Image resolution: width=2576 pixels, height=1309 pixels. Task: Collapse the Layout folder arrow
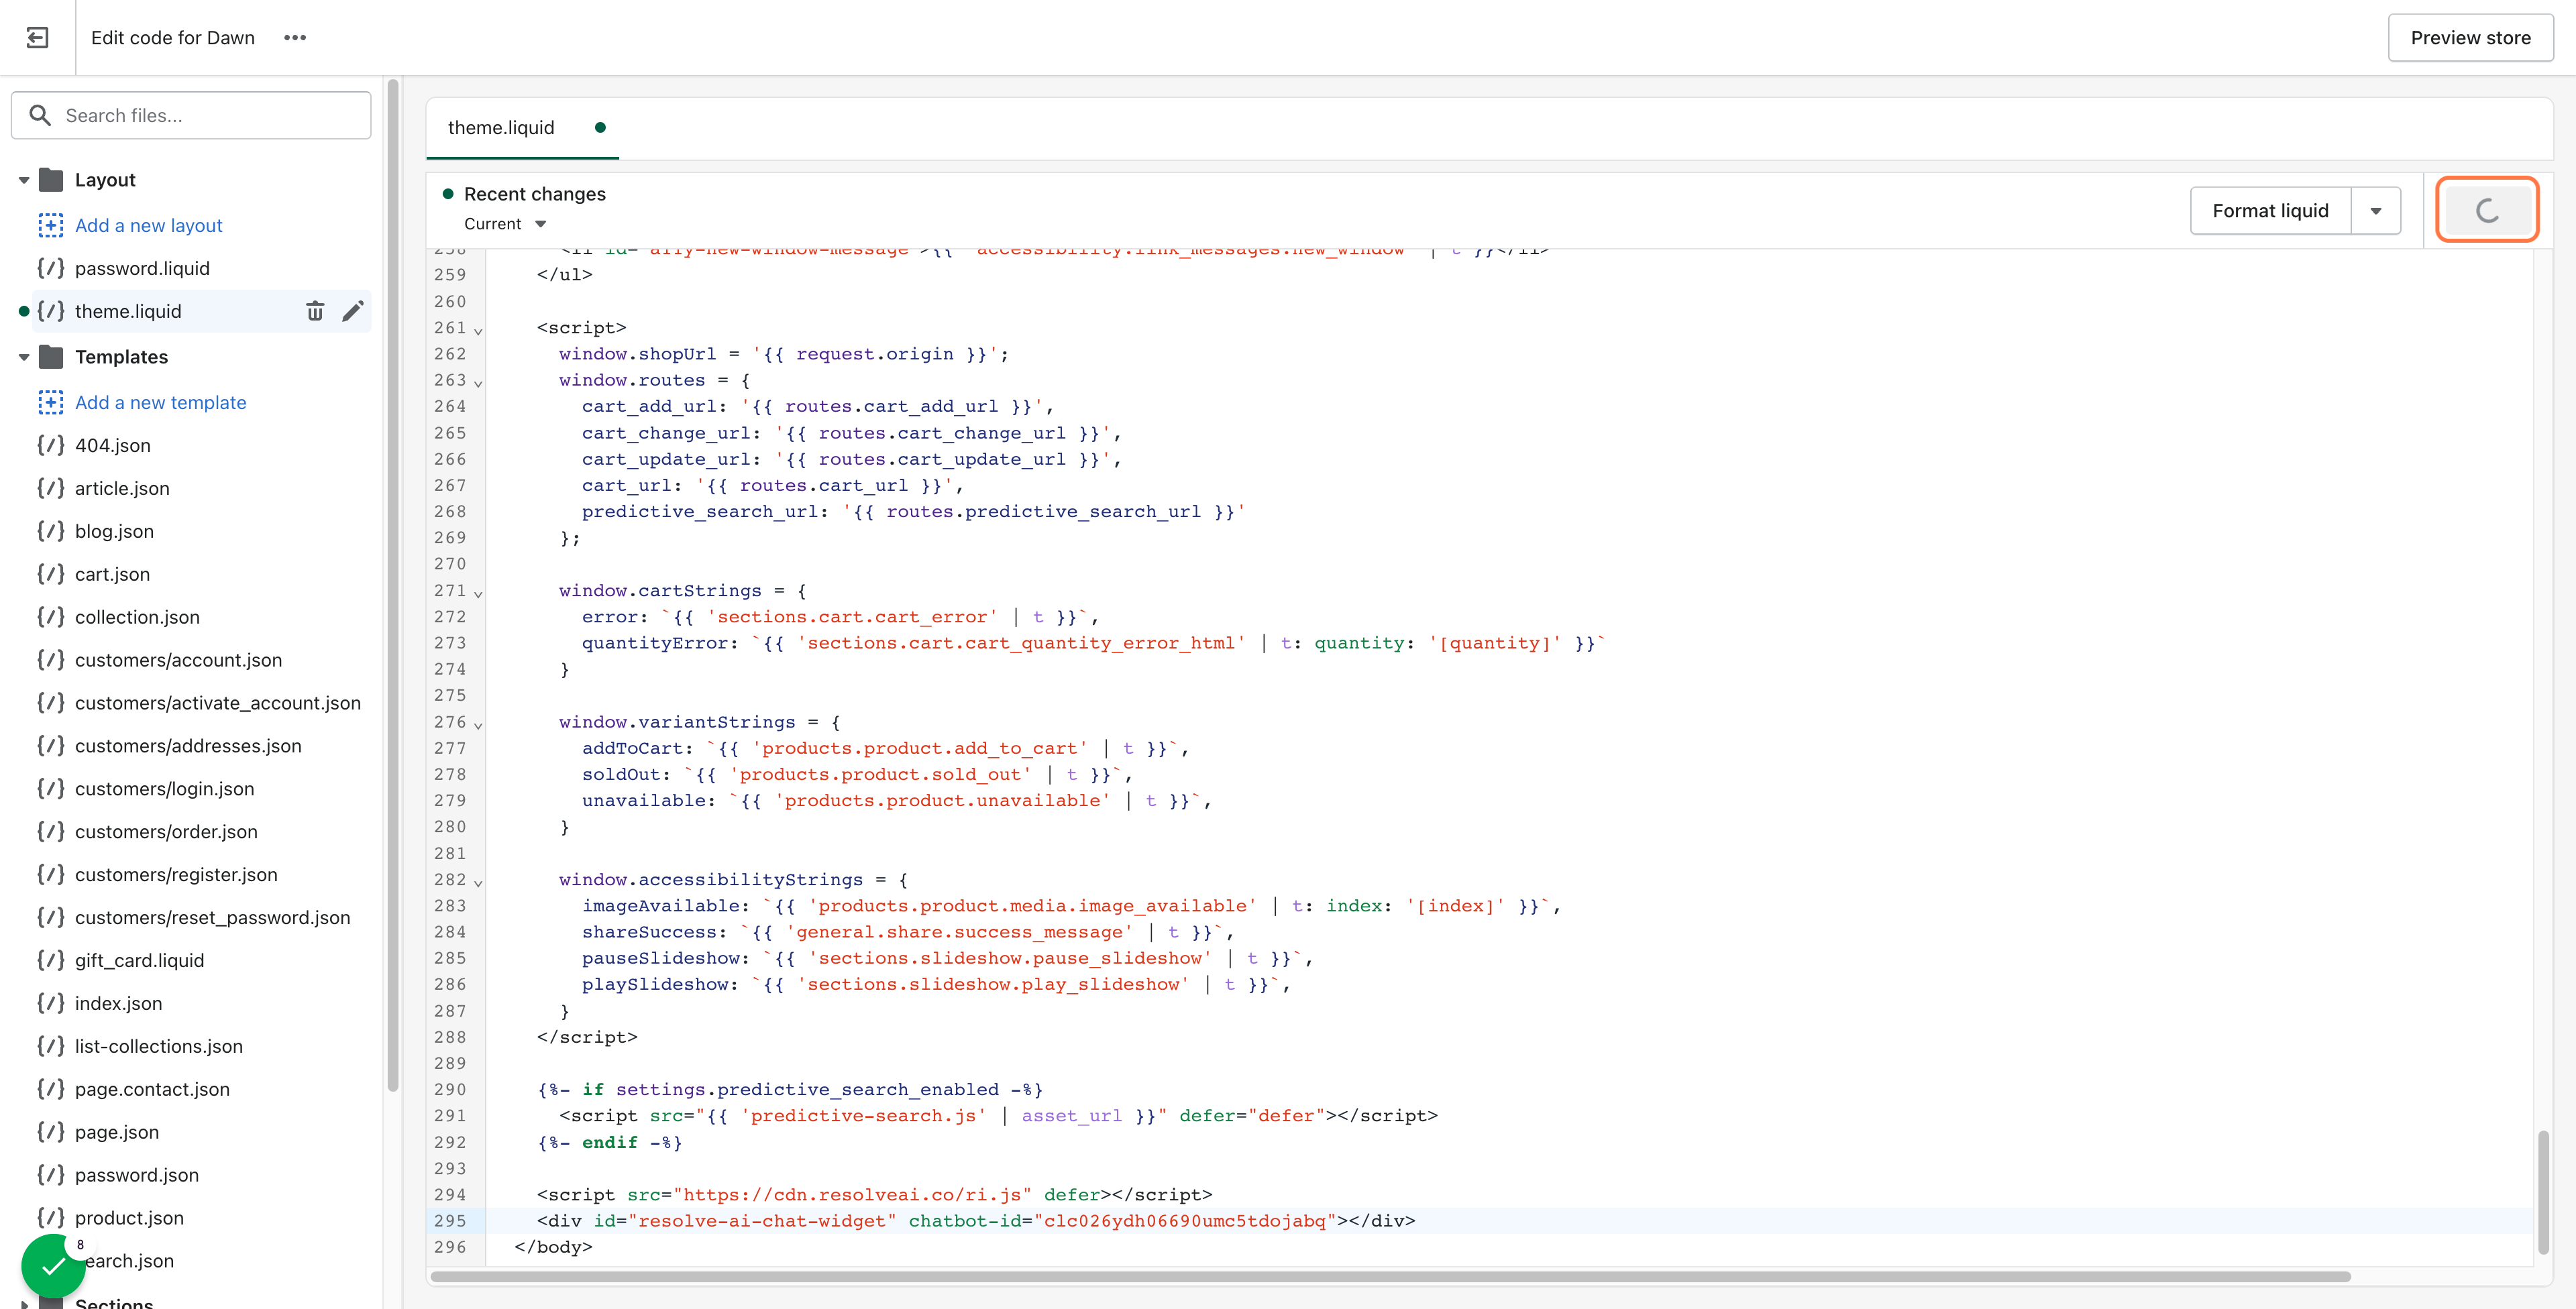24,181
